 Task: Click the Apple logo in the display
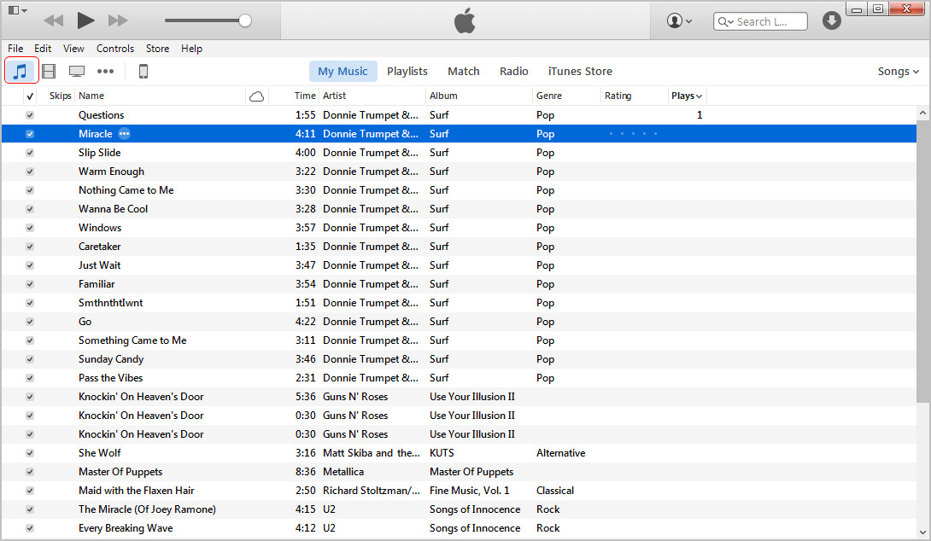(465, 20)
